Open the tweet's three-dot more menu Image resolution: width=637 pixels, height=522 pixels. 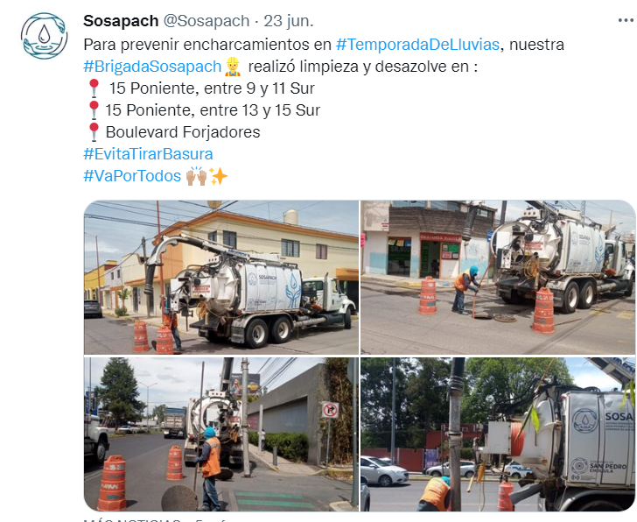click(x=626, y=20)
